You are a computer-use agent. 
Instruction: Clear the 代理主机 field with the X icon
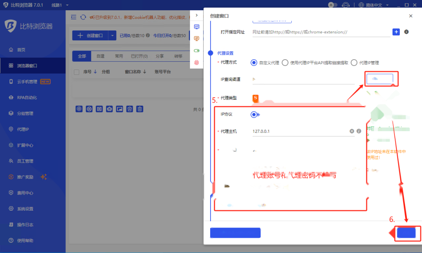point(352,131)
